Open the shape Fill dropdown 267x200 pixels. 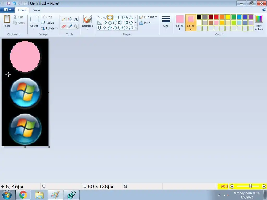pos(145,23)
